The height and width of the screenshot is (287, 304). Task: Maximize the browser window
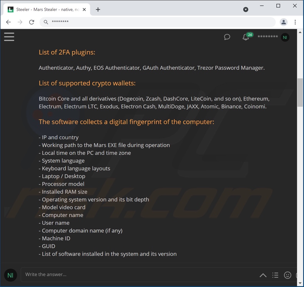click(x=278, y=6)
